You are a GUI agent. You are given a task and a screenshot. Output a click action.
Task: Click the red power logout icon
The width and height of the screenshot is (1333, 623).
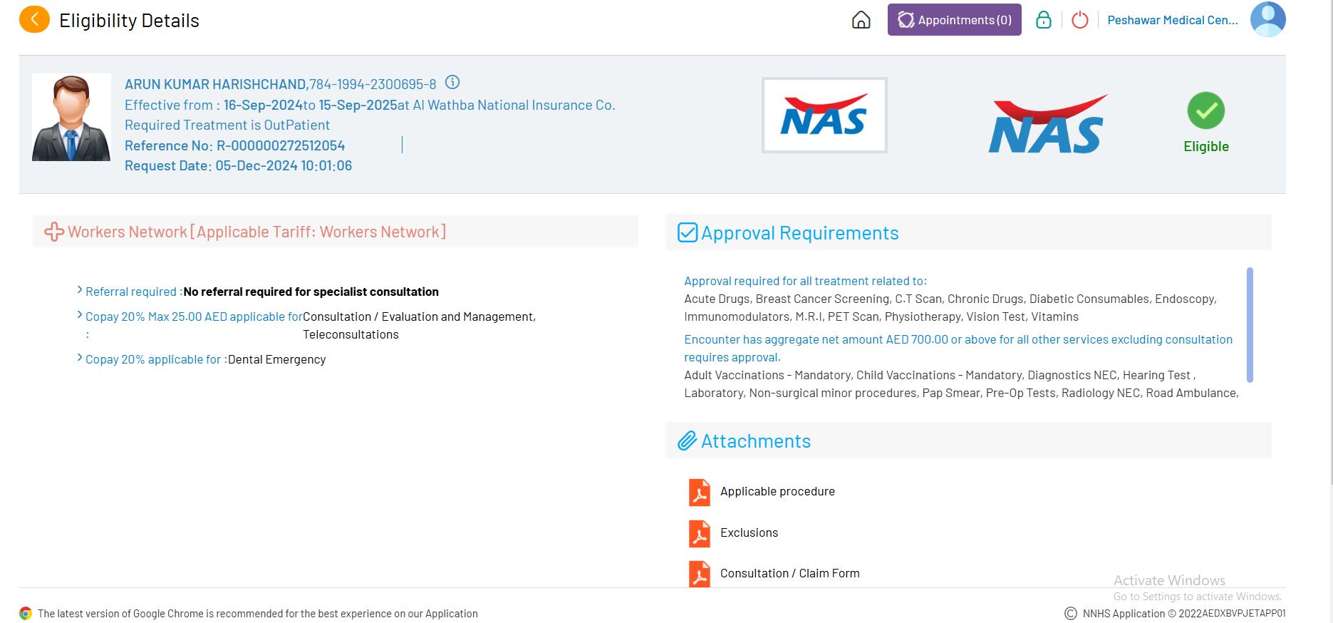[1079, 20]
